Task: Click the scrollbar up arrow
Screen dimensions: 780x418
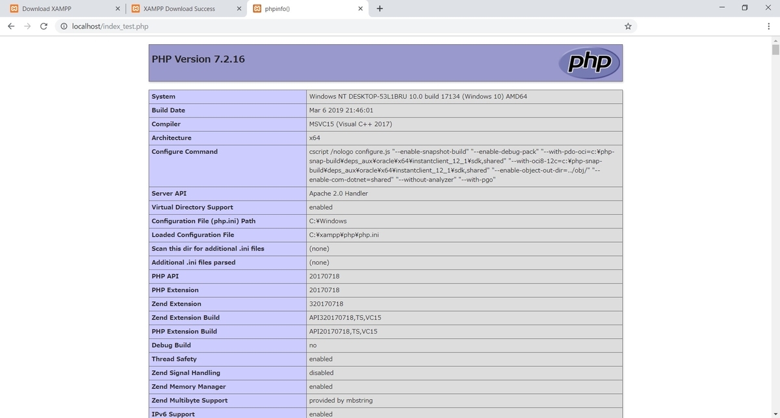Action: (775, 40)
